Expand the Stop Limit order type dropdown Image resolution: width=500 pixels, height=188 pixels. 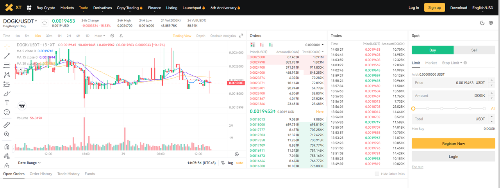[x=452, y=63]
